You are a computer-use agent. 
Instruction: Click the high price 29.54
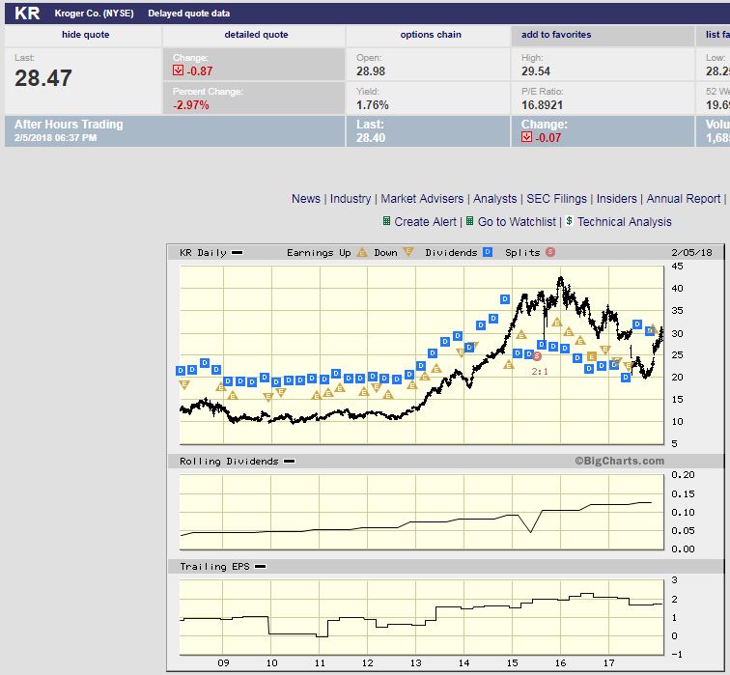point(536,71)
